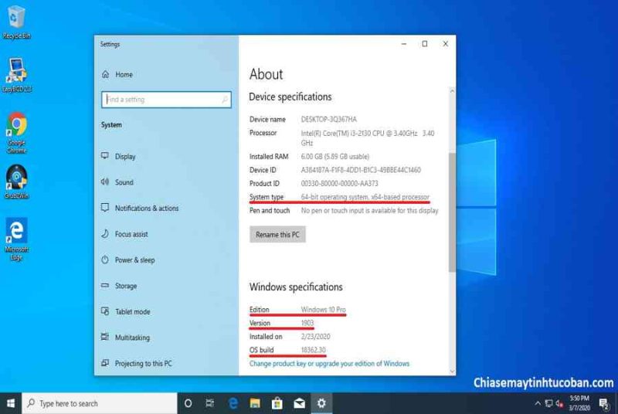The image size is (618, 414).
Task: Click the Rename this PC button
Action: (x=277, y=234)
